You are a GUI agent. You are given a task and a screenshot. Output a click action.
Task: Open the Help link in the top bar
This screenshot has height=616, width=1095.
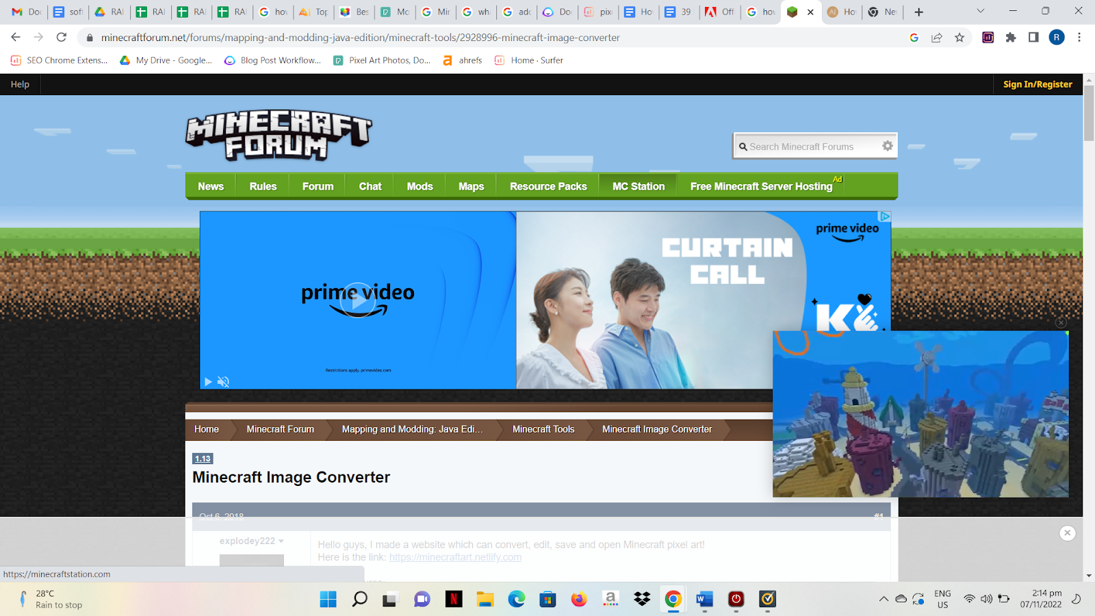point(20,84)
